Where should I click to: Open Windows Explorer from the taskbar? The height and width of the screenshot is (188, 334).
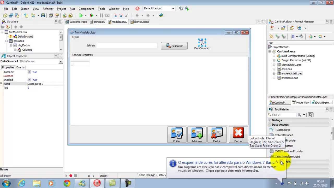(x=37, y=183)
